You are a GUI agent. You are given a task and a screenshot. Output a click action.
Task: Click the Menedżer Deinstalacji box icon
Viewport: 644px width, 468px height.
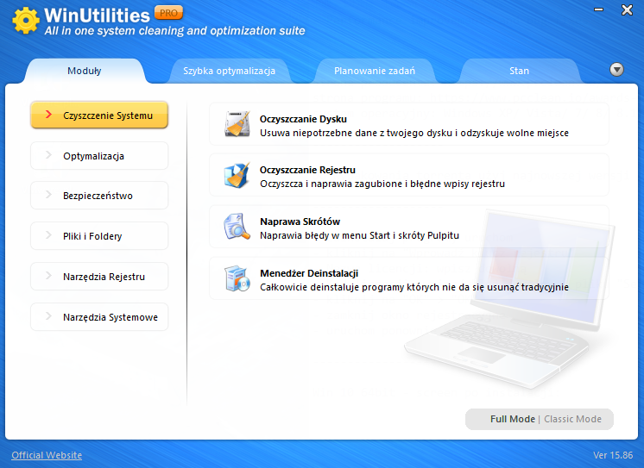237,278
